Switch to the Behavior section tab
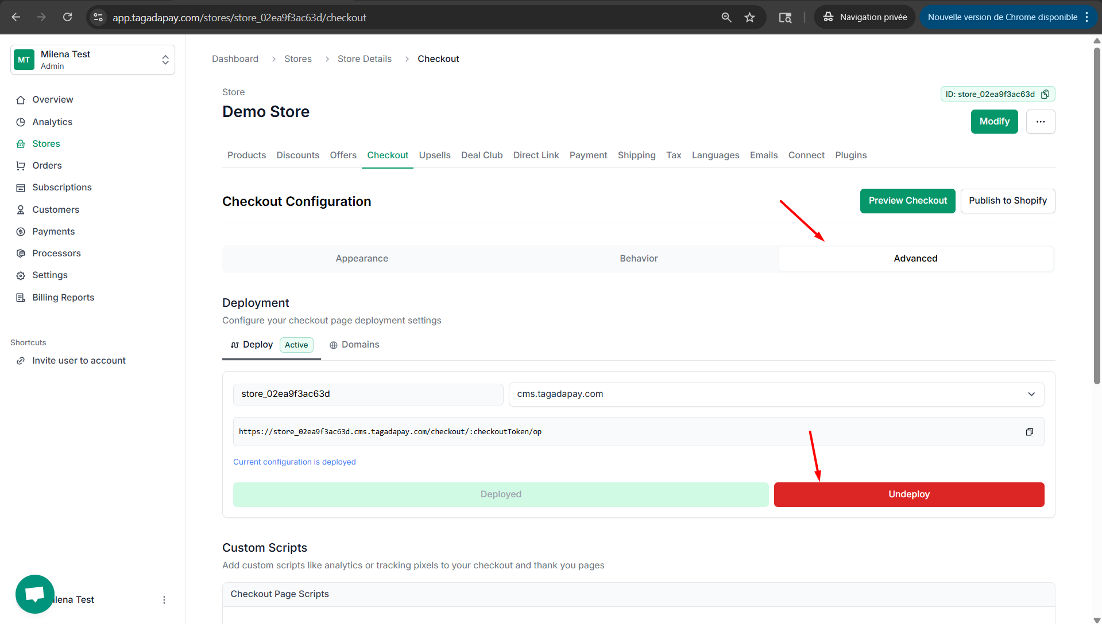 point(639,259)
